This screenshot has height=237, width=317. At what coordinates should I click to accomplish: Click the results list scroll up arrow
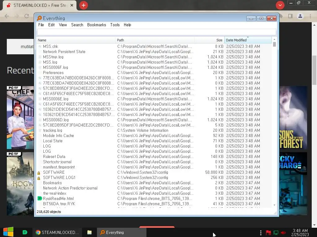(274, 39)
